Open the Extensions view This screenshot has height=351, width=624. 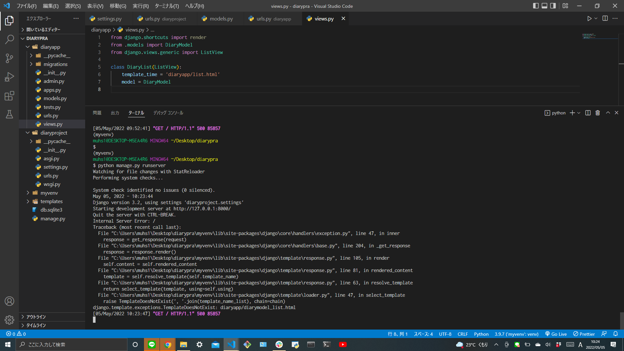coord(9,96)
